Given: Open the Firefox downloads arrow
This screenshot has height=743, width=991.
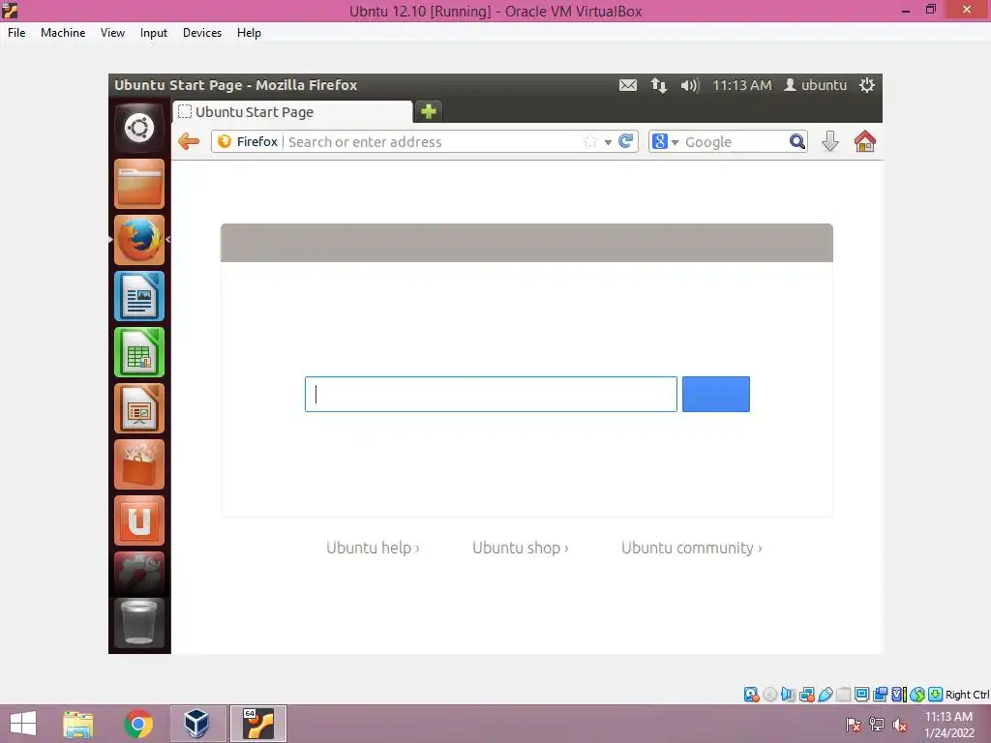Looking at the screenshot, I should coord(830,141).
